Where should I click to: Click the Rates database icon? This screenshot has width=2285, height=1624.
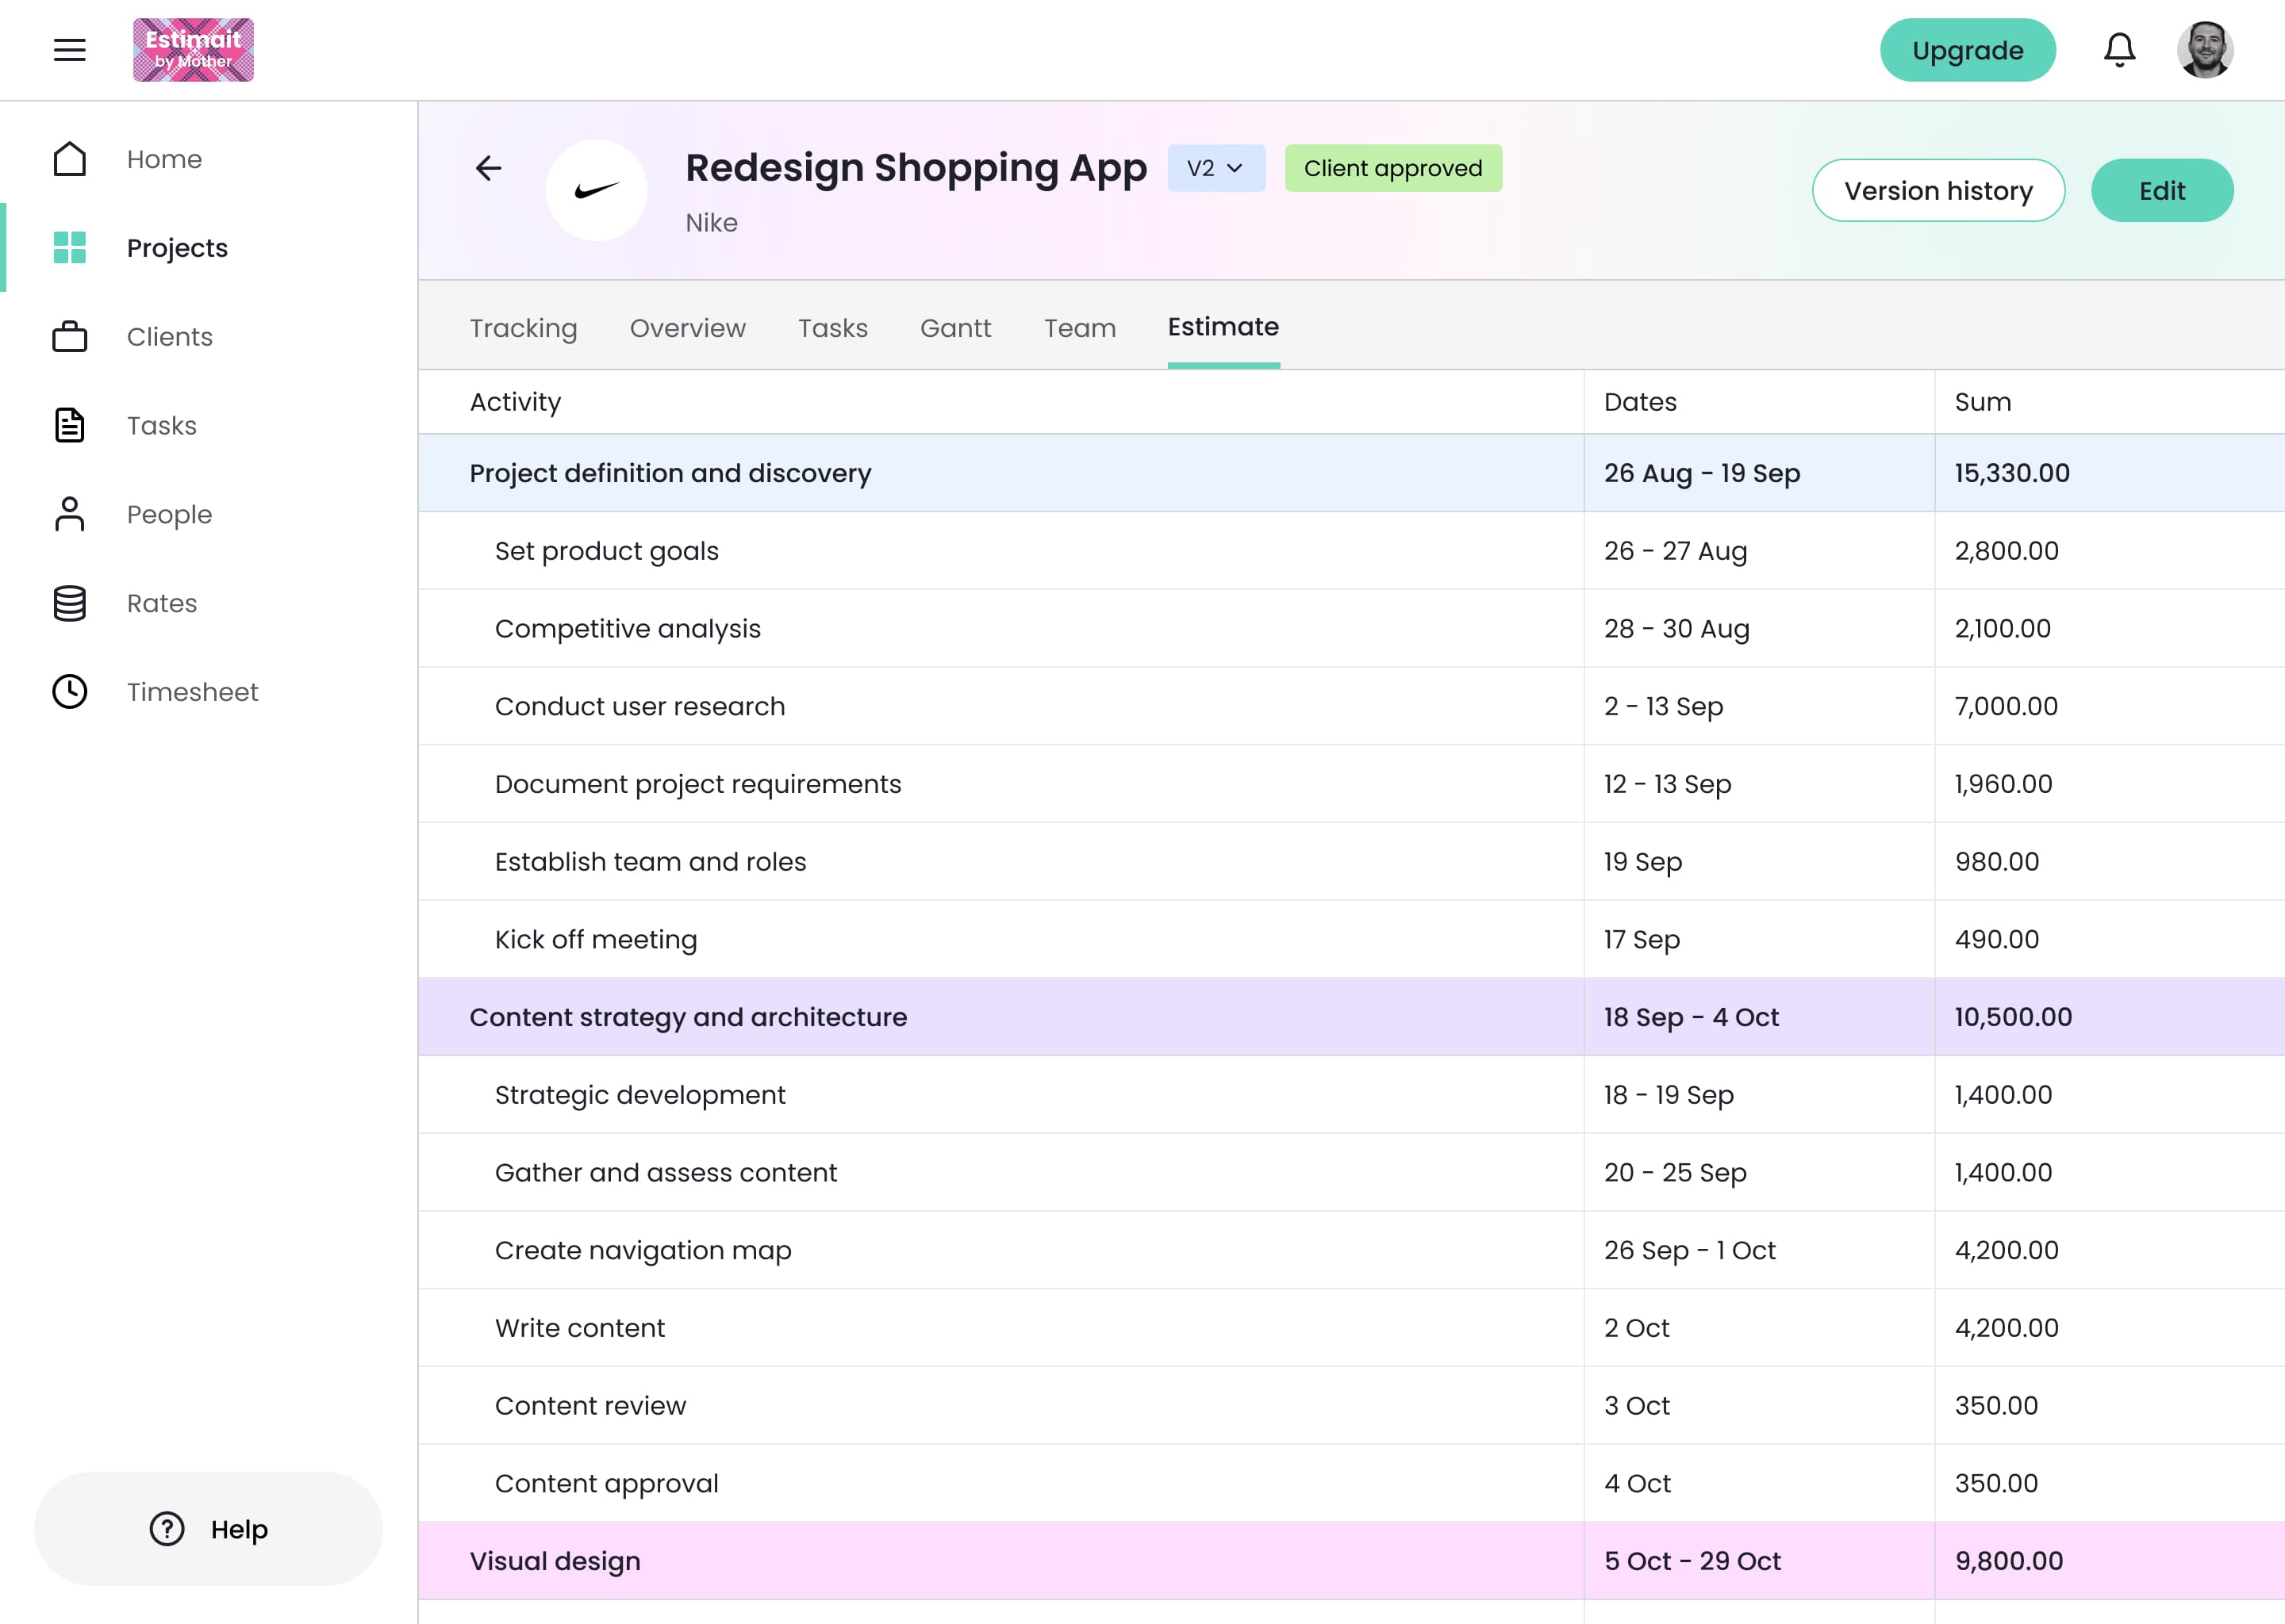69,603
